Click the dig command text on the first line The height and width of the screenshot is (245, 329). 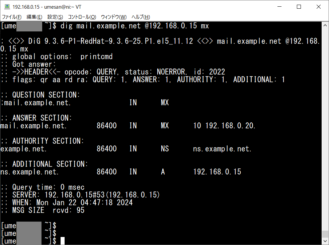click(135, 26)
